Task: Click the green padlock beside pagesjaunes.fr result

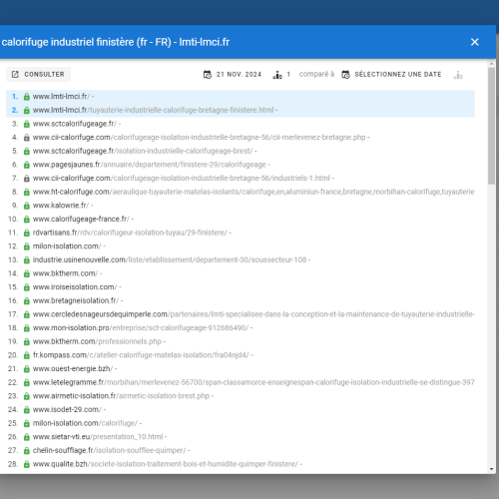Action: tap(27, 165)
